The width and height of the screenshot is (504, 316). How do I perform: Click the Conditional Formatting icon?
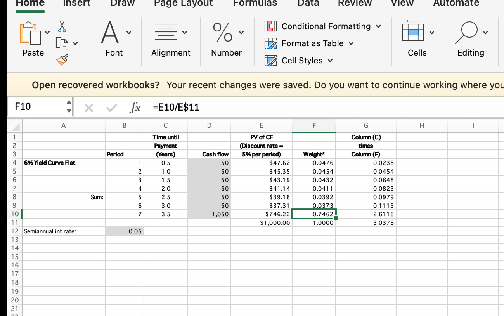point(270,26)
